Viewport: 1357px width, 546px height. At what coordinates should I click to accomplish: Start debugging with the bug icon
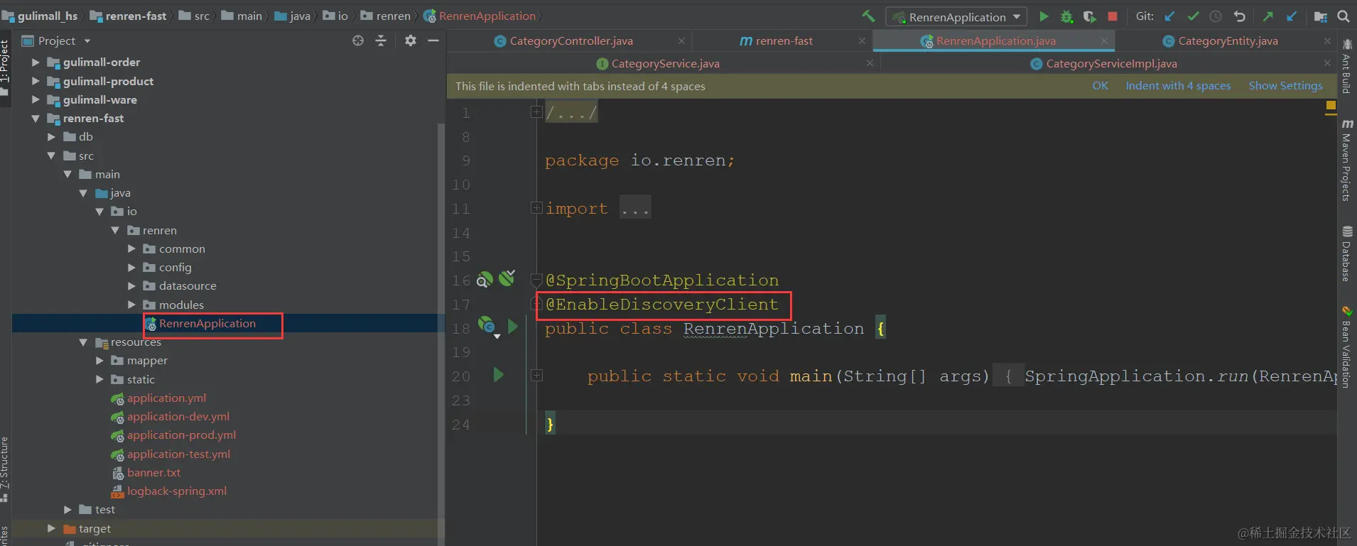coord(1066,16)
